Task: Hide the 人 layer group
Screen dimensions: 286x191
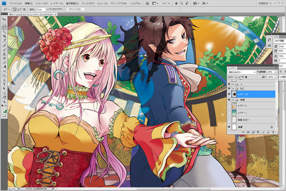Action: (x=229, y=84)
